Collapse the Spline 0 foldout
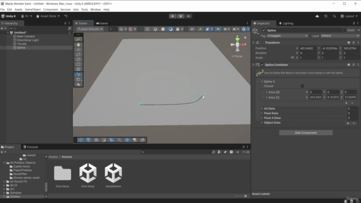The height and width of the screenshot is (203, 361). 262,81
